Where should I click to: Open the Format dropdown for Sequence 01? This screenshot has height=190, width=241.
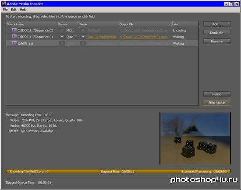(x=62, y=37)
